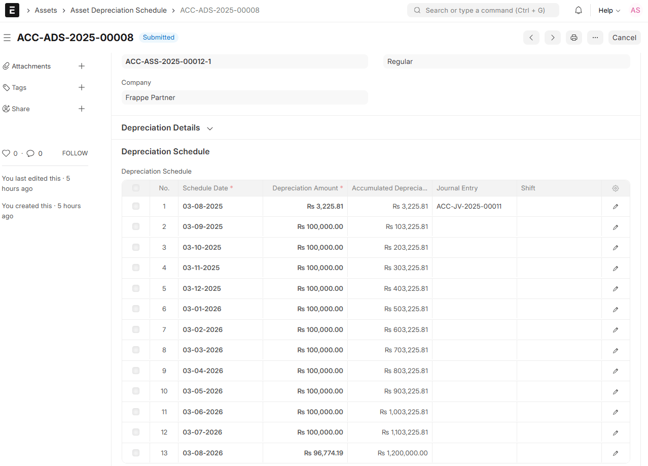
Task: Tick checkbox for row 13
Action: click(x=136, y=453)
